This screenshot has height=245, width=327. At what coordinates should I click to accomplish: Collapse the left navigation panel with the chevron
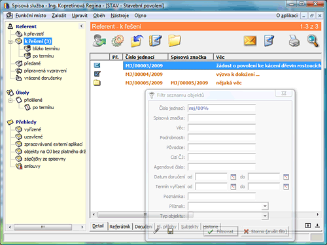[81, 26]
